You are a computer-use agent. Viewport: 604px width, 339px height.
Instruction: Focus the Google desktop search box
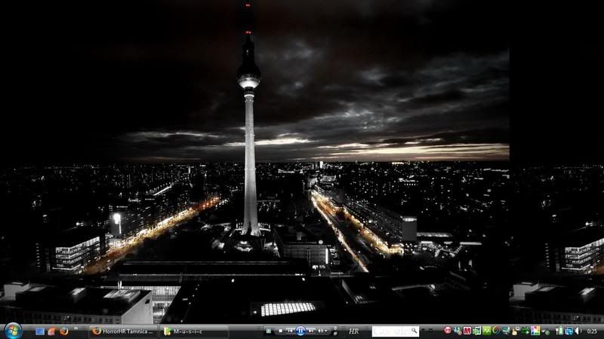click(390, 331)
